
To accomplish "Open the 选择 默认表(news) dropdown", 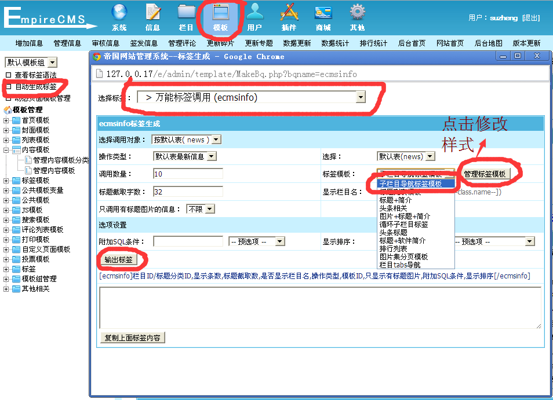I will (406, 156).
